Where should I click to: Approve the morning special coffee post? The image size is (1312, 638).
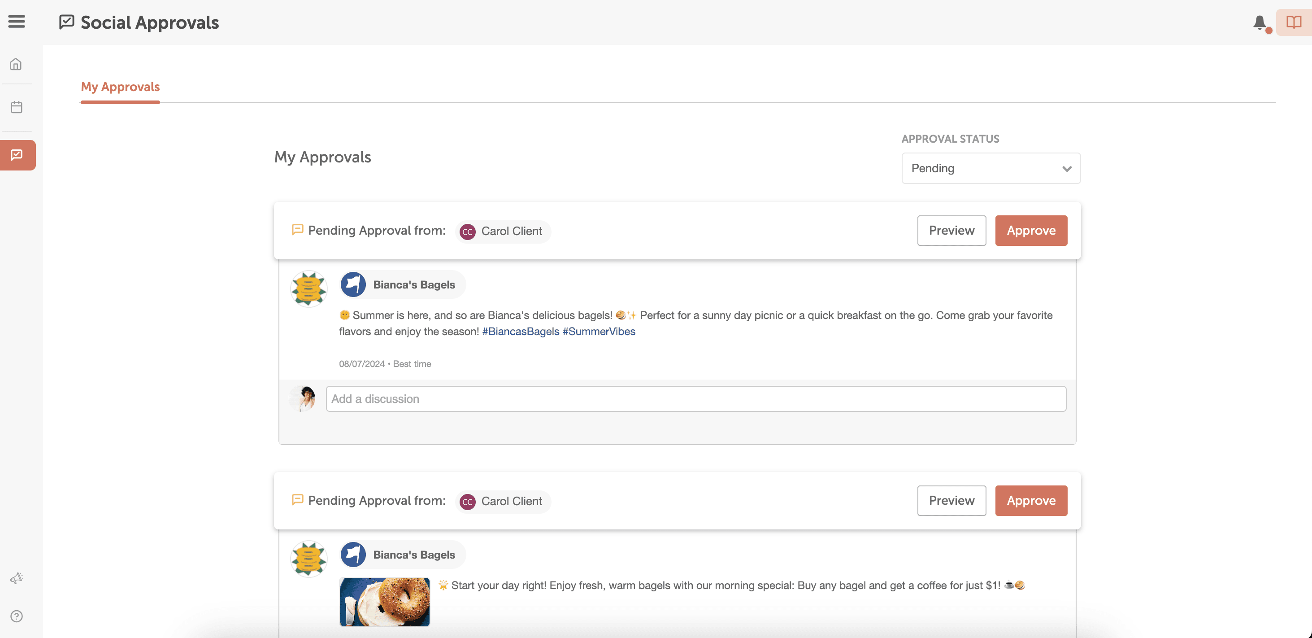coord(1031,500)
